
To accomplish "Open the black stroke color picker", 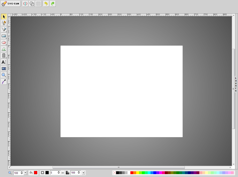I will click(47, 173).
